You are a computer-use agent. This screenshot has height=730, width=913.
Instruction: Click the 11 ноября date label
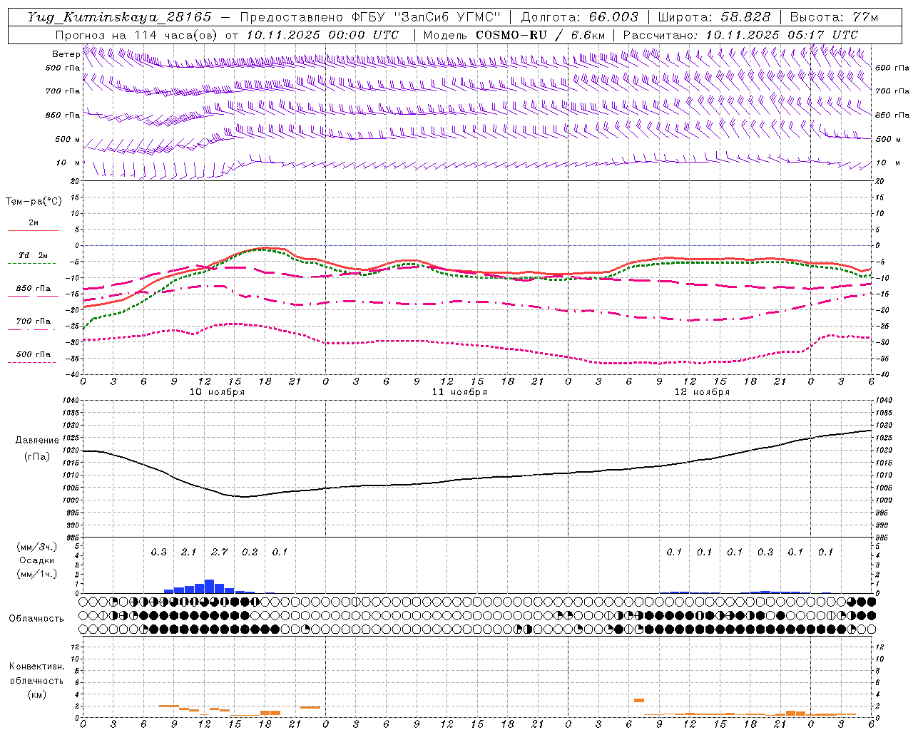click(459, 392)
